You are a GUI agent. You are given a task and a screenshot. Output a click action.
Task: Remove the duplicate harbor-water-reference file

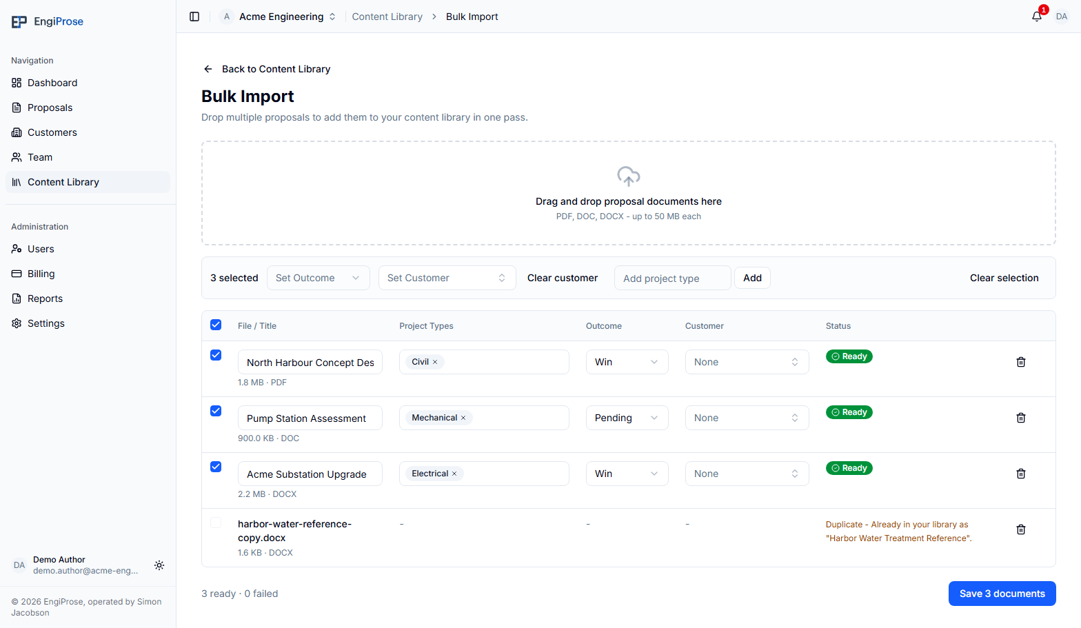[x=1021, y=529]
